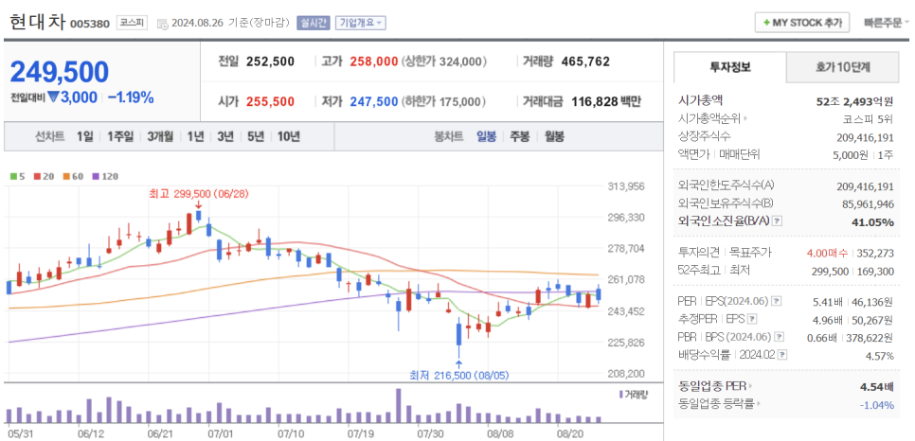Select the 3개월 line chart period
915x441 pixels.
point(160,136)
